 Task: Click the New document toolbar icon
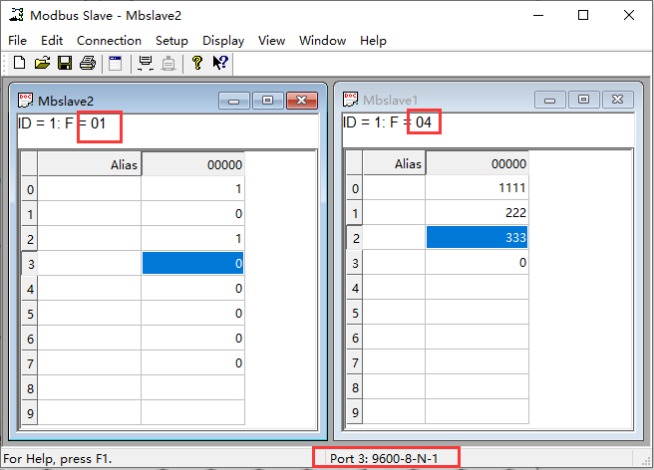point(19,63)
